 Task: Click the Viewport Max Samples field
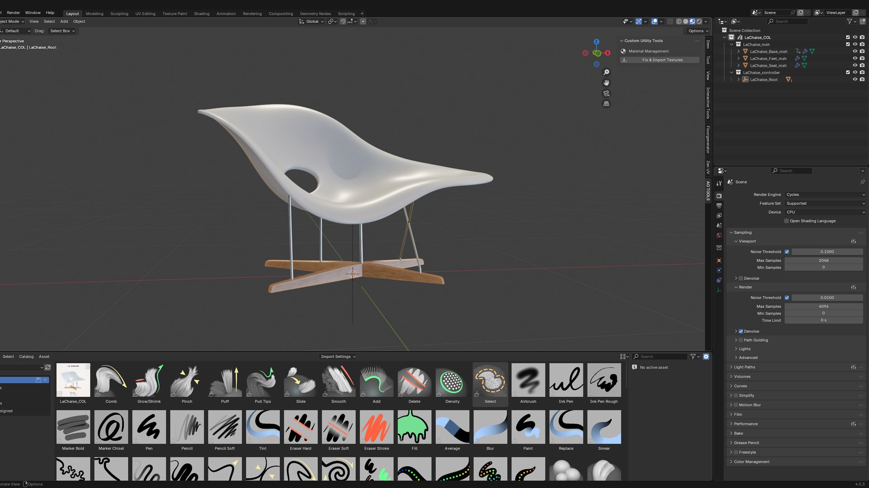click(823, 261)
